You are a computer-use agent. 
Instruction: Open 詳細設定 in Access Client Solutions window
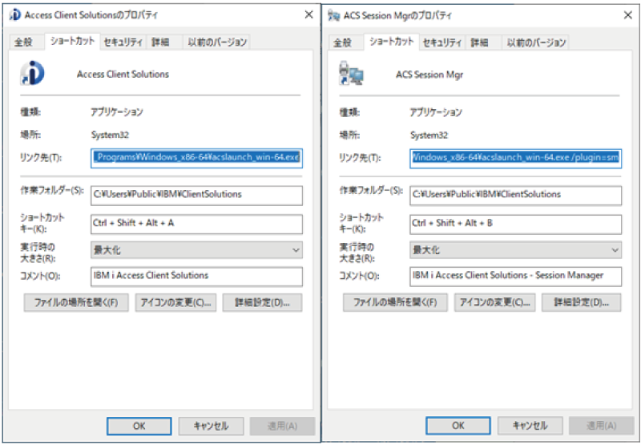tap(263, 302)
